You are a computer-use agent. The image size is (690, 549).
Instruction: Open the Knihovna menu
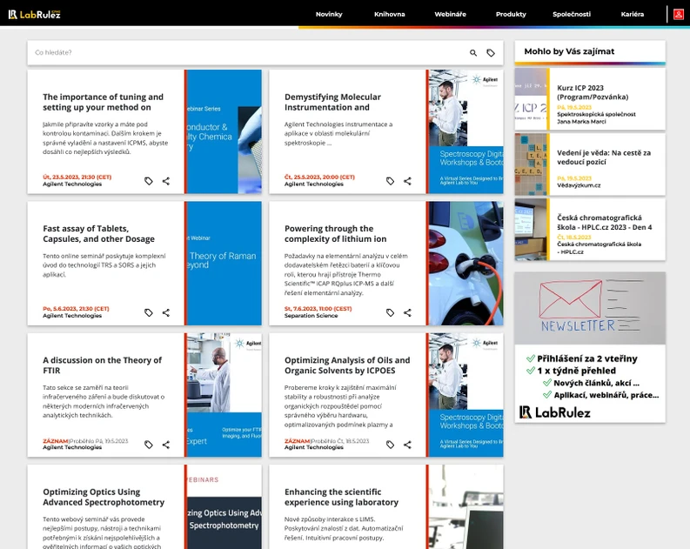390,14
